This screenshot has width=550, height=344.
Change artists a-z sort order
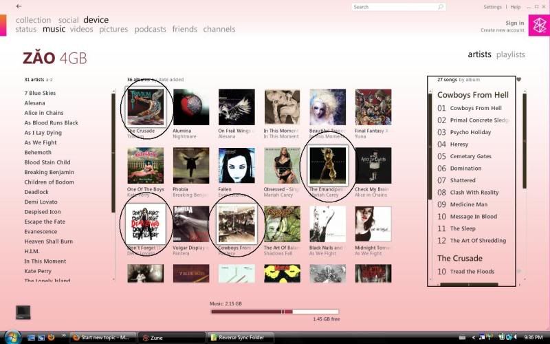click(49, 80)
